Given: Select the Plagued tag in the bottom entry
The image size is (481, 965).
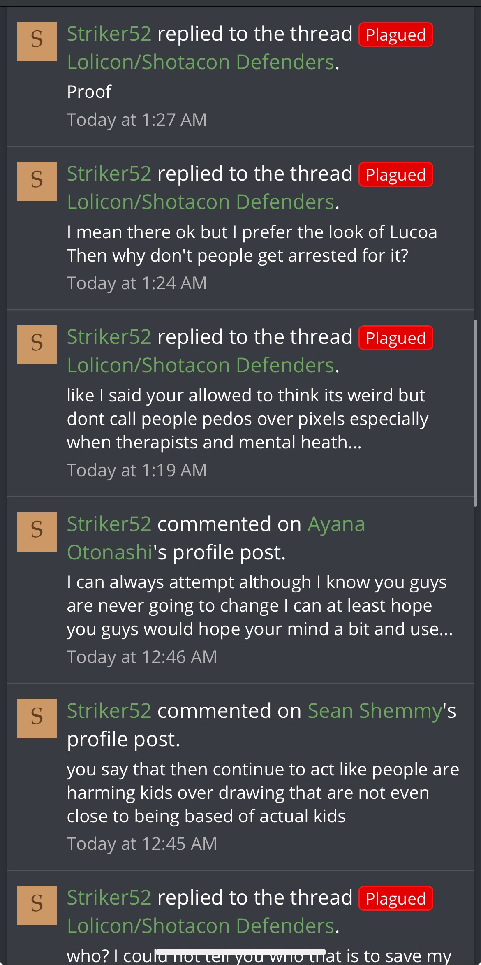Looking at the screenshot, I should pos(395,899).
